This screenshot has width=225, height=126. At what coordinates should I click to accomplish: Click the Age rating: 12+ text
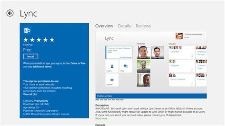click(x=31, y=107)
